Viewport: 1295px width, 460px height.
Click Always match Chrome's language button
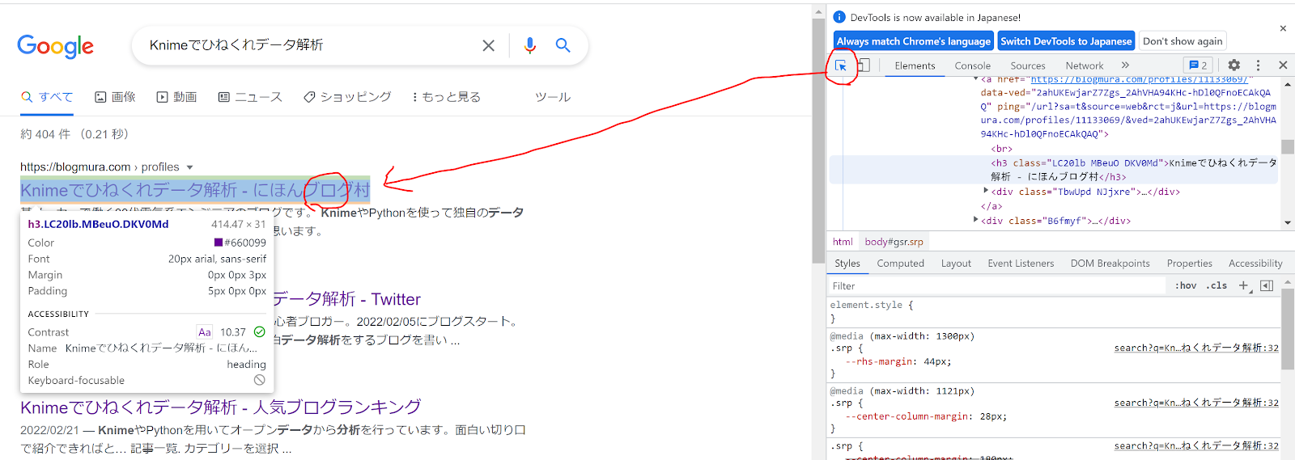click(x=914, y=41)
